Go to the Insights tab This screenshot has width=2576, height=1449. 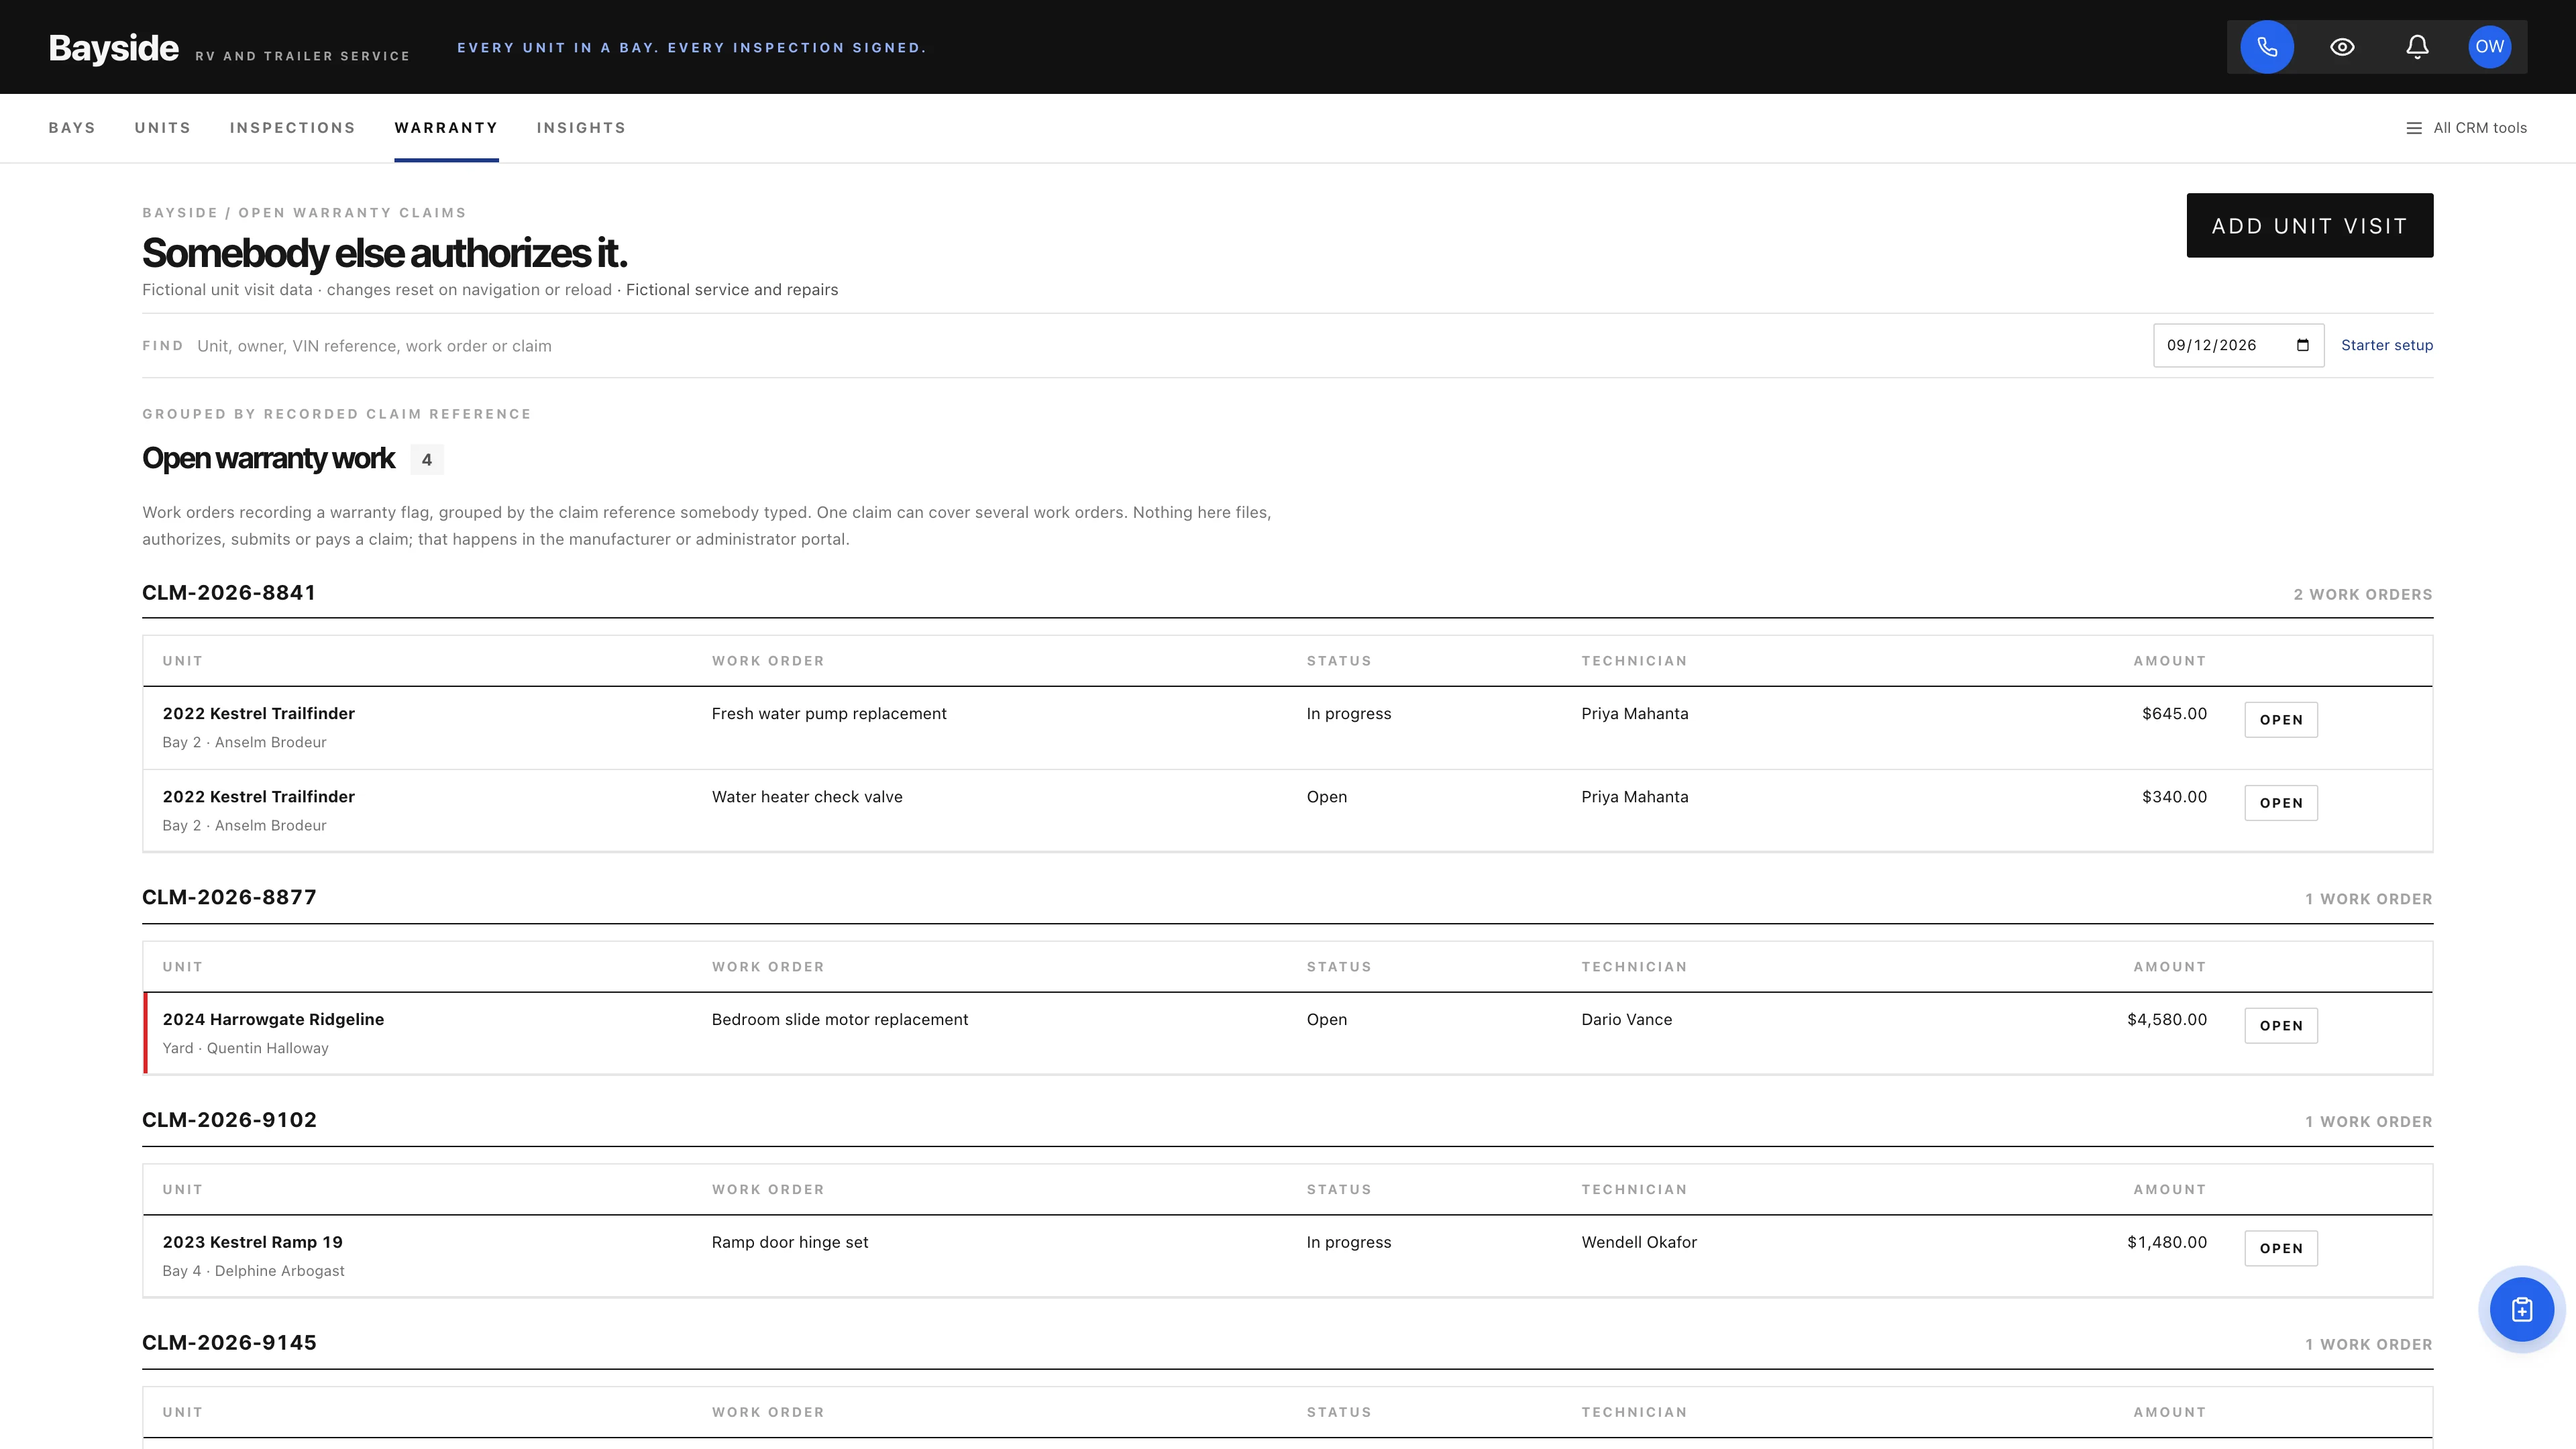[581, 128]
